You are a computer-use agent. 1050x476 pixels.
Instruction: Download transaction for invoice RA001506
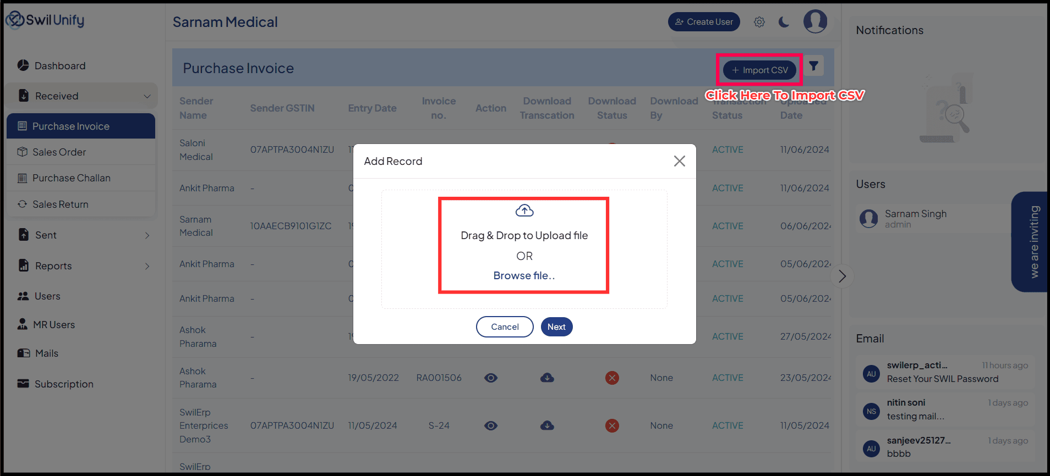point(547,378)
